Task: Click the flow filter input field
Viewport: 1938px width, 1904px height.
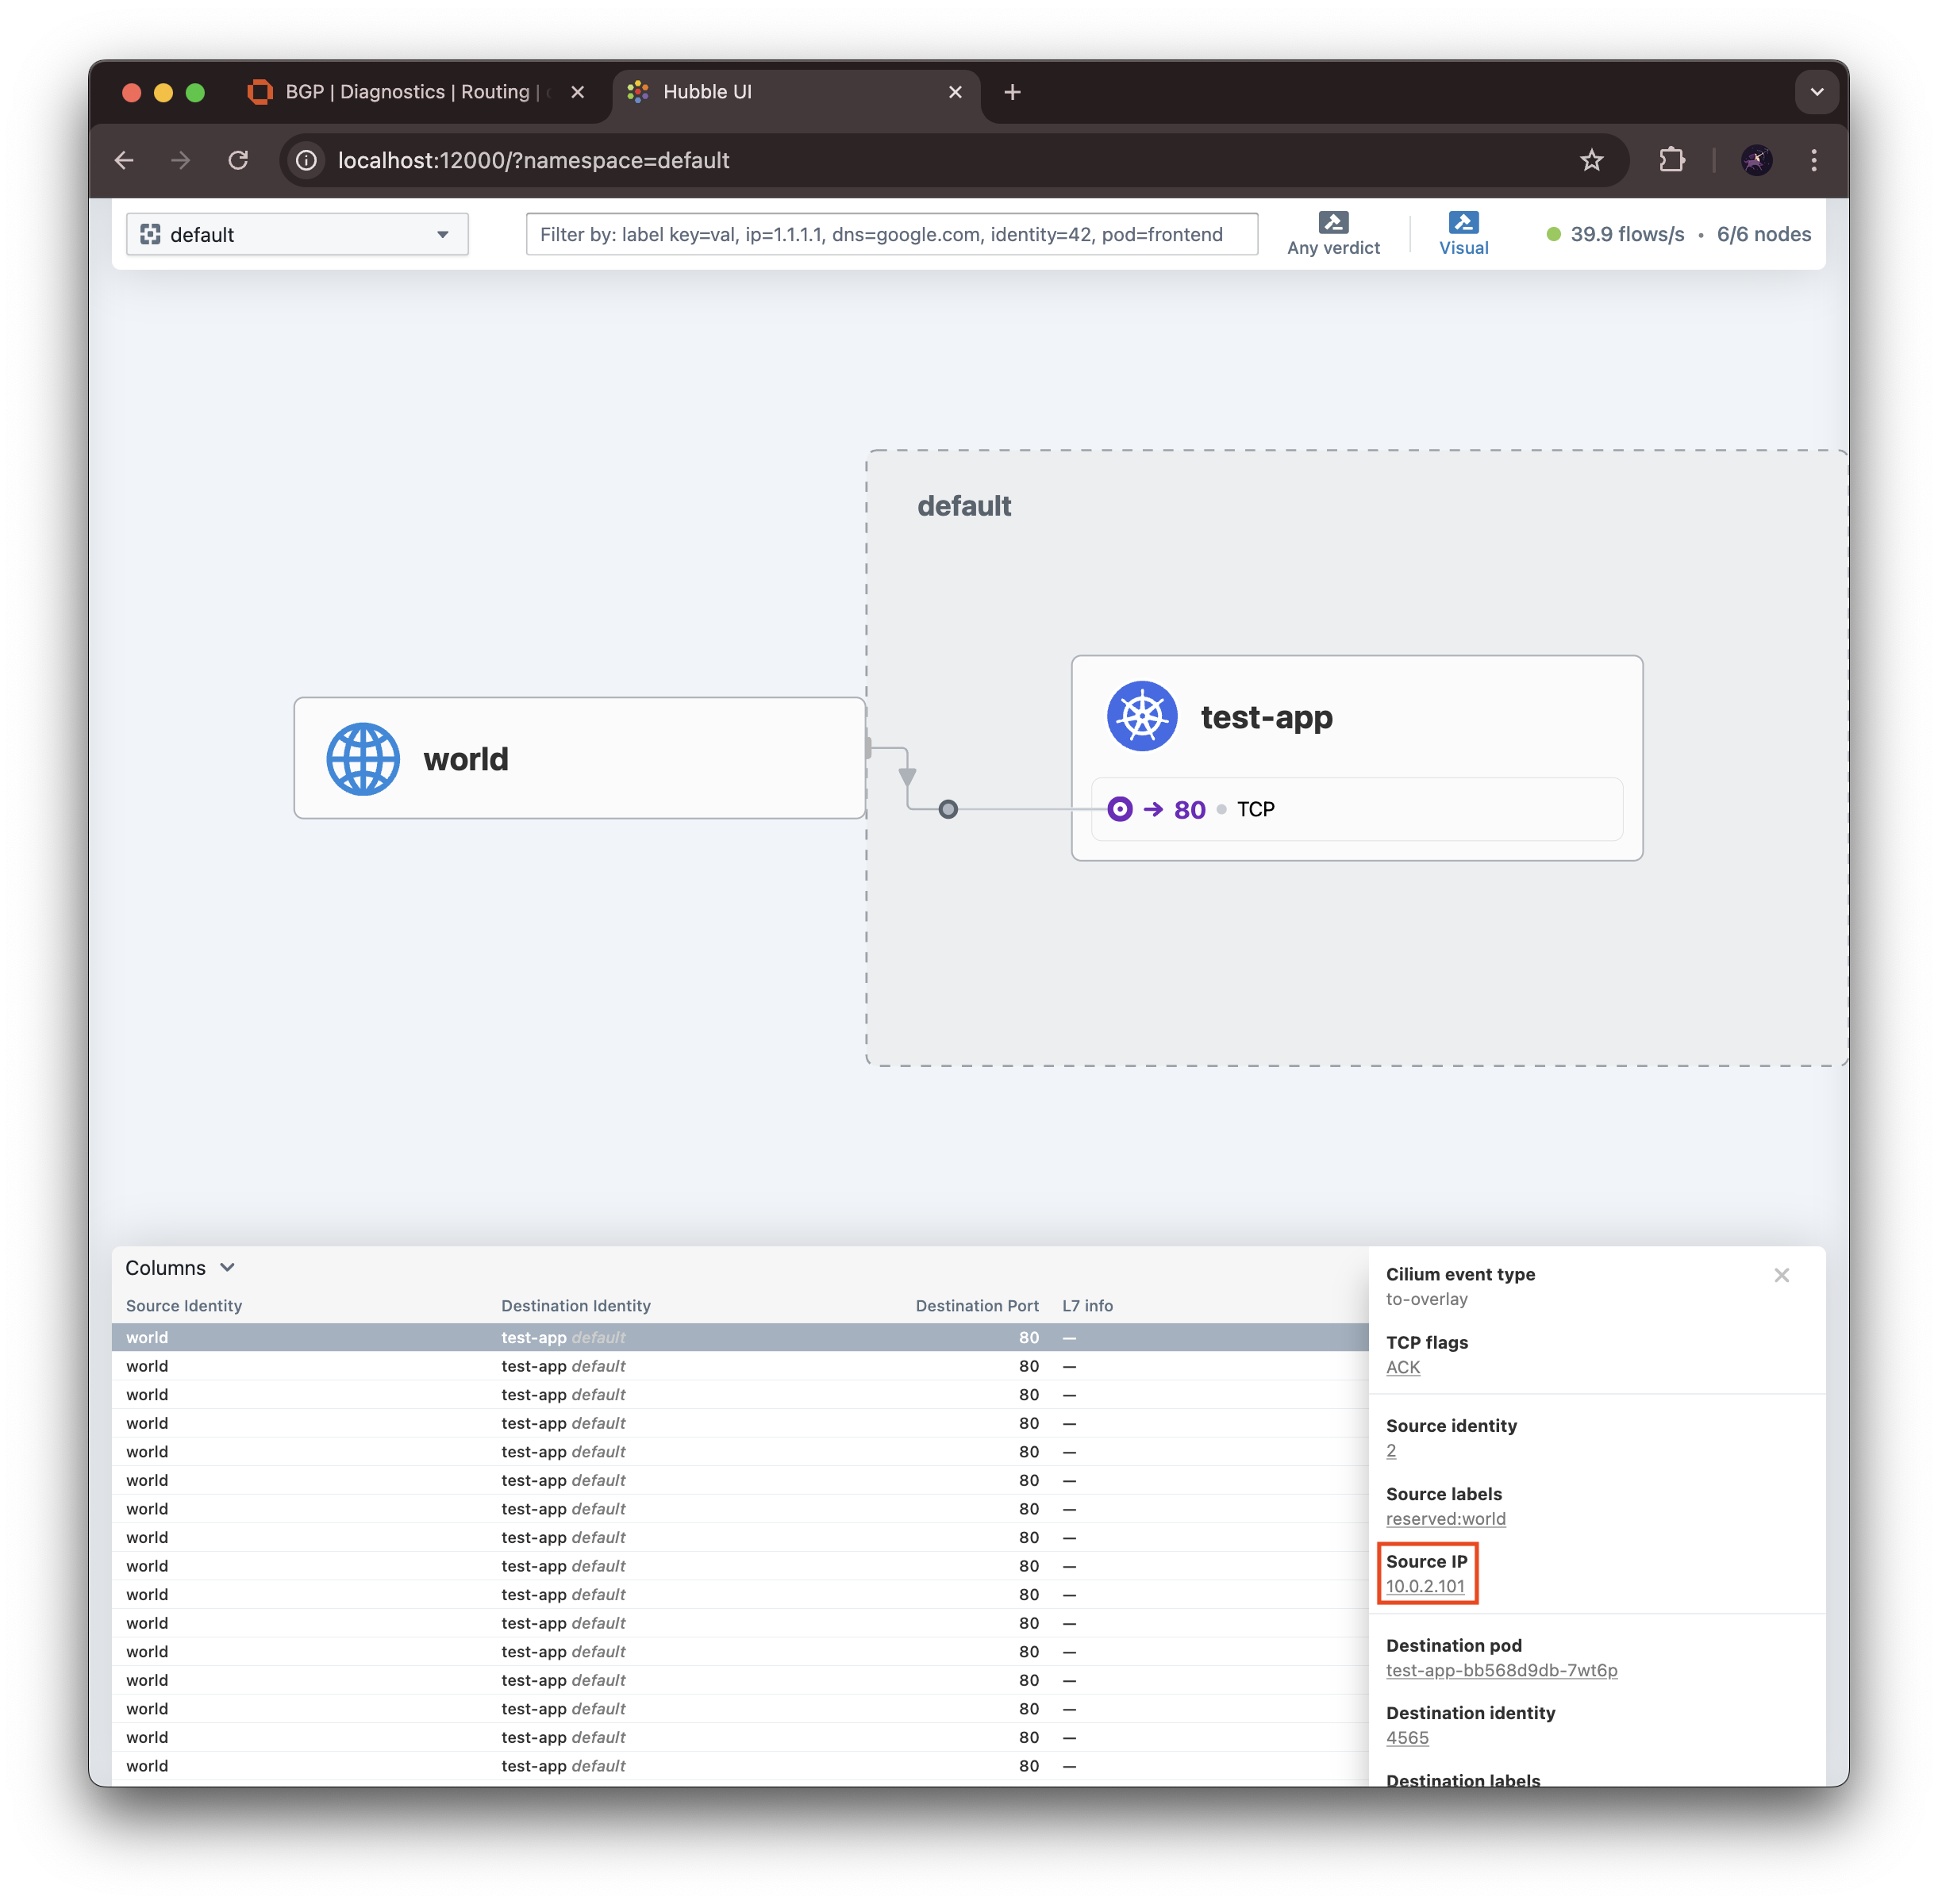Action: (890, 234)
